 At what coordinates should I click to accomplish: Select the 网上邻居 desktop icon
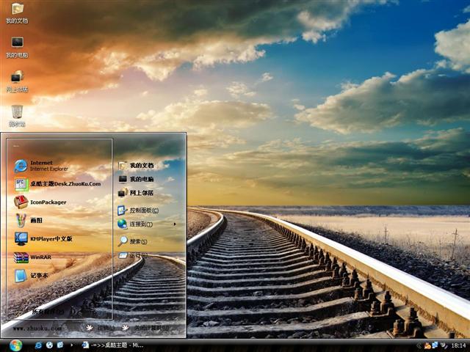tap(17, 81)
